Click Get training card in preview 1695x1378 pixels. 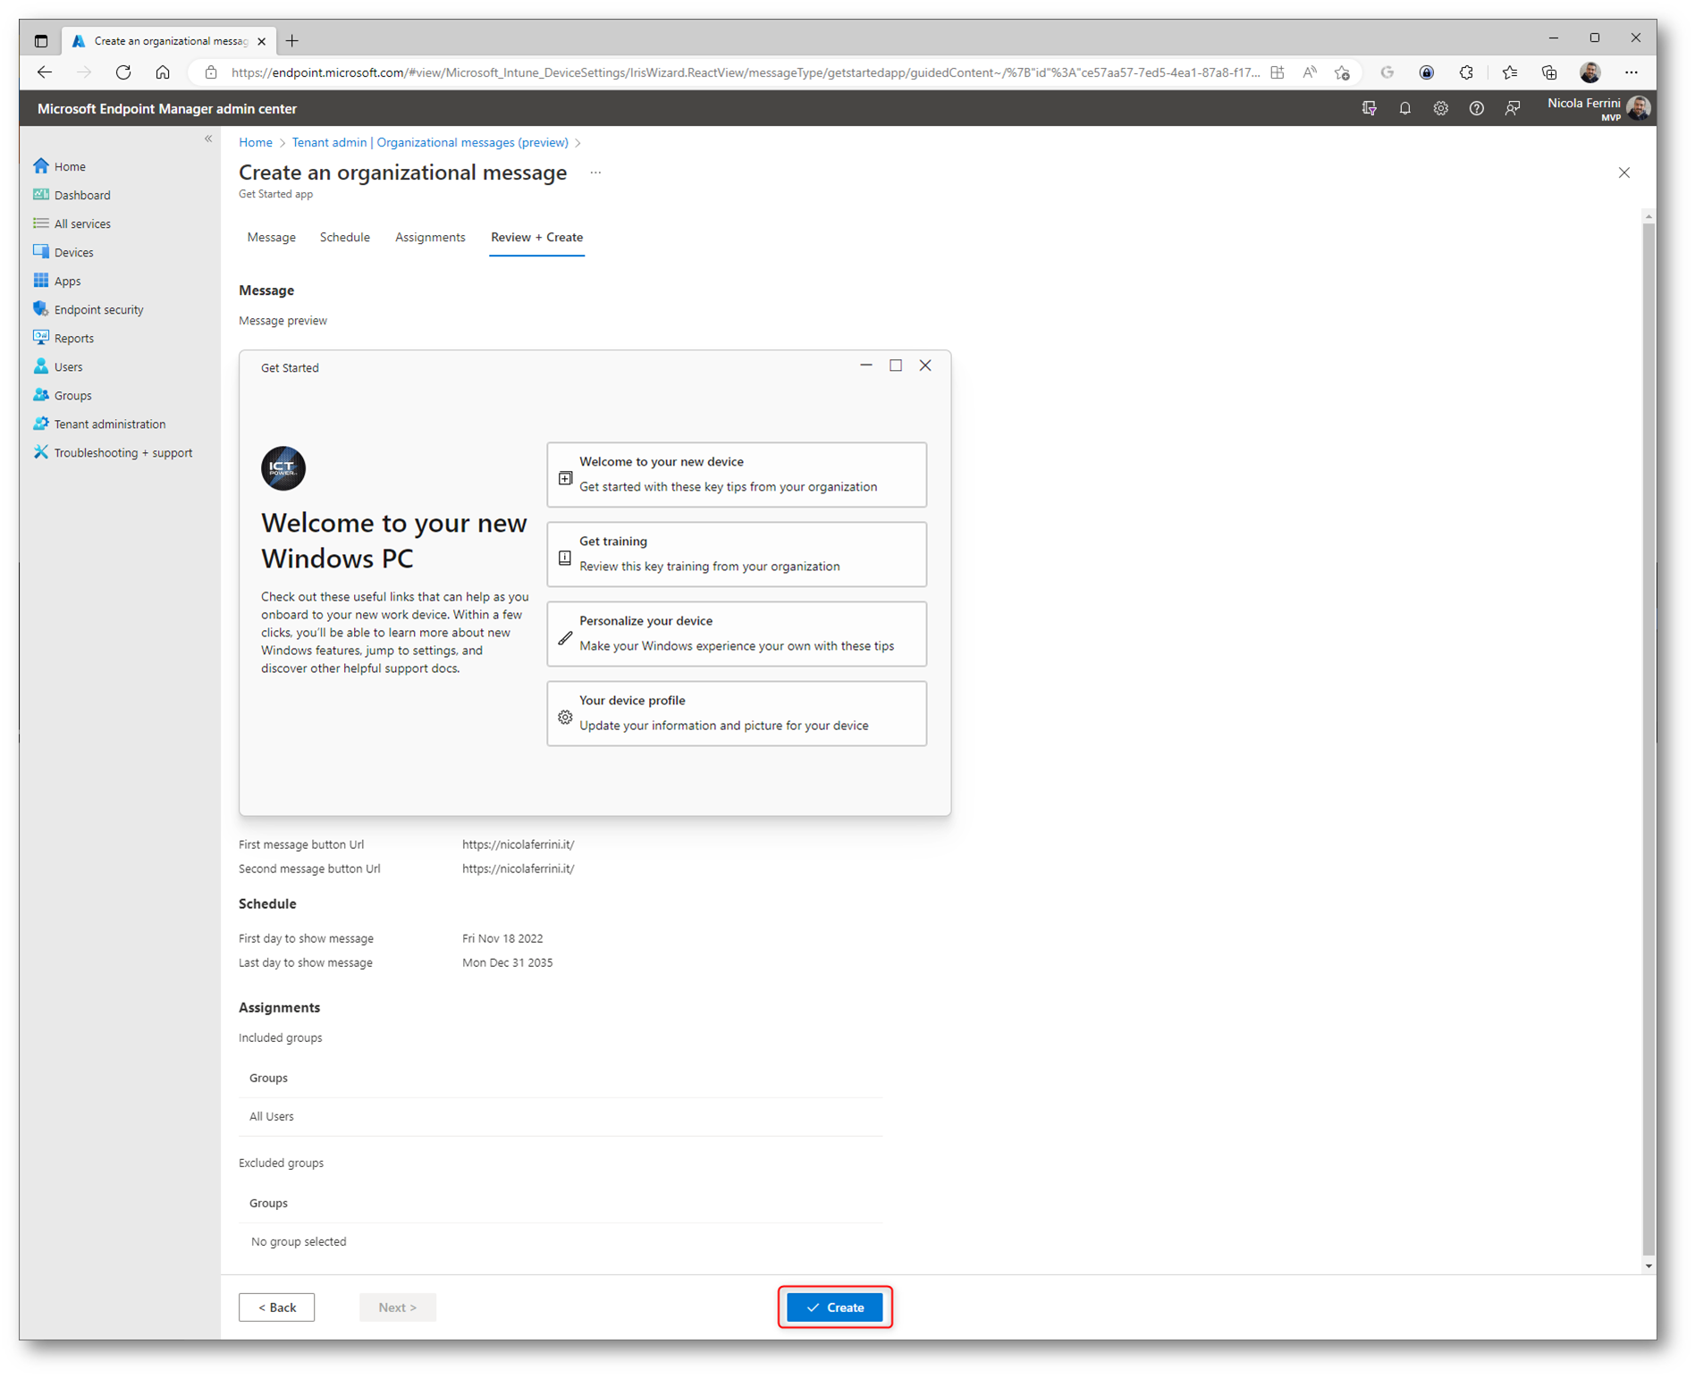pyautogui.click(x=737, y=554)
